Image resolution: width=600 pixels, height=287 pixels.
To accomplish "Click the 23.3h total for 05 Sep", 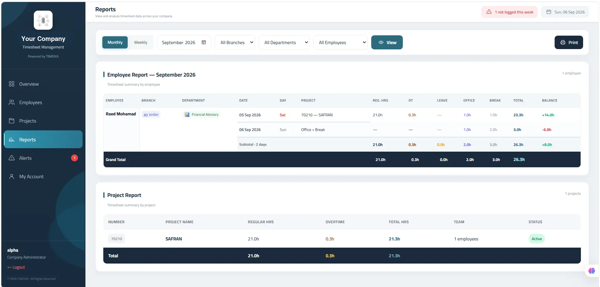I will pos(518,115).
